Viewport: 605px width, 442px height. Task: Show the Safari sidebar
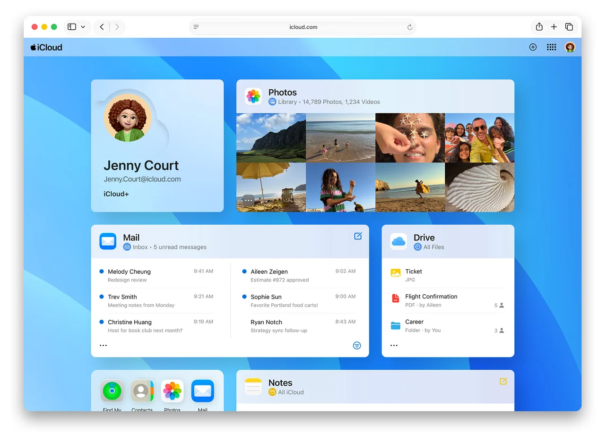(72, 27)
